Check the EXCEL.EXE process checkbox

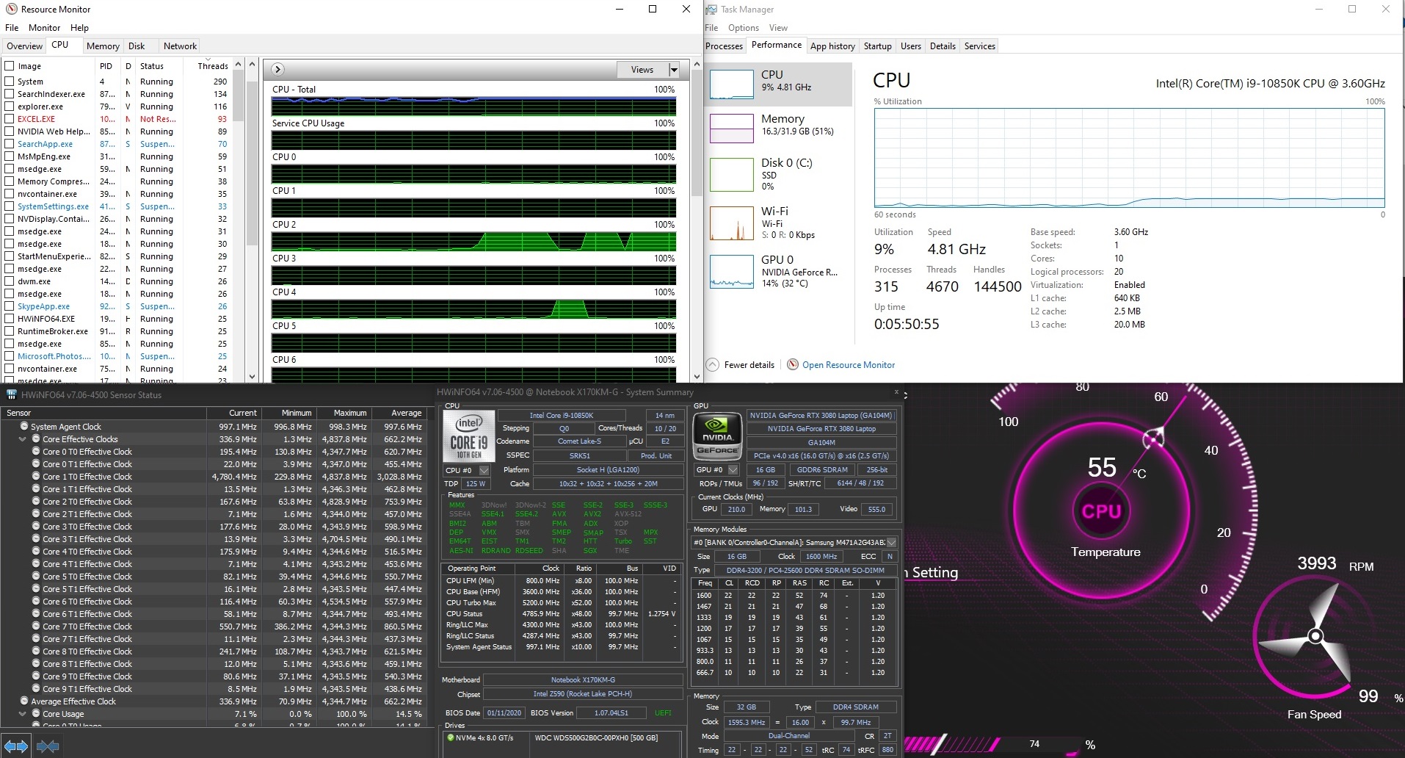(x=10, y=119)
